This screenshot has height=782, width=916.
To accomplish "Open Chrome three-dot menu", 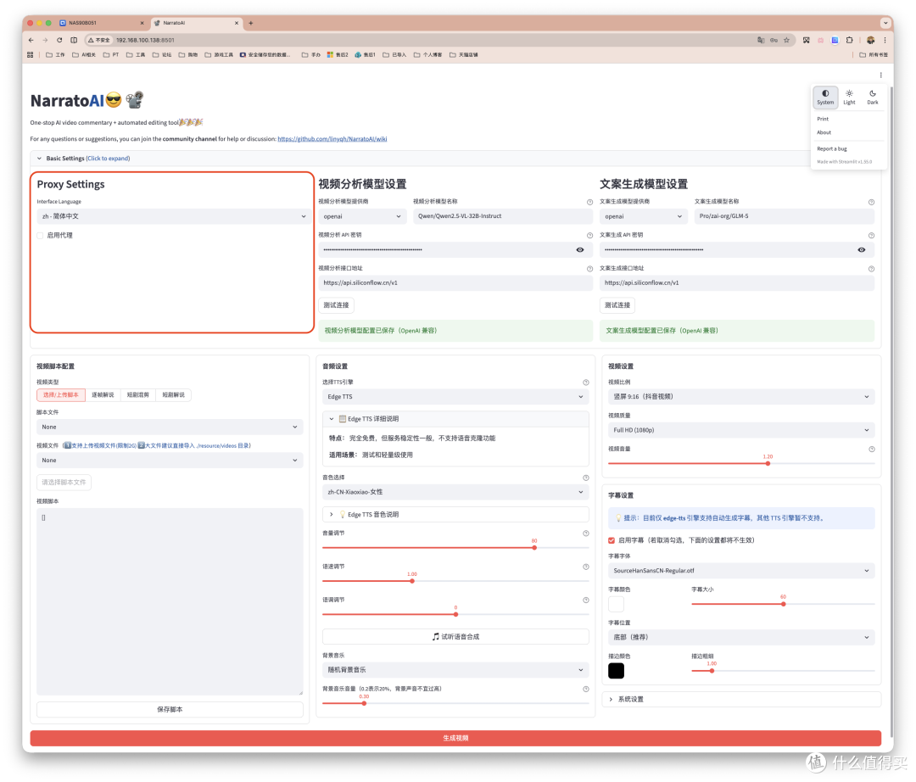I will pos(885,41).
